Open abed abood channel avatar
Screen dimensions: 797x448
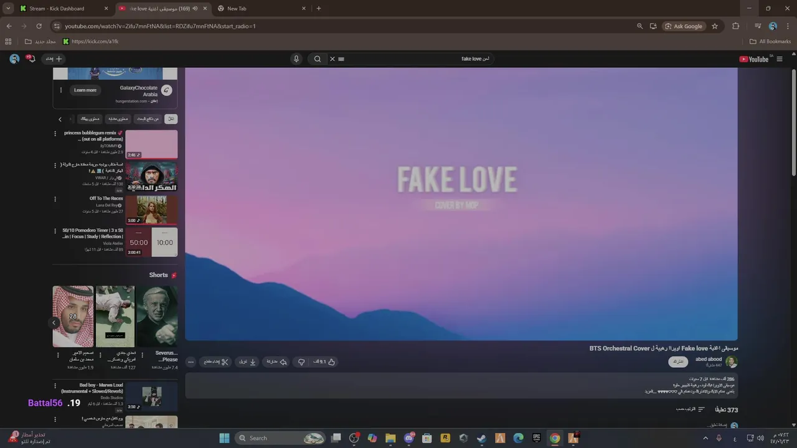point(732,362)
